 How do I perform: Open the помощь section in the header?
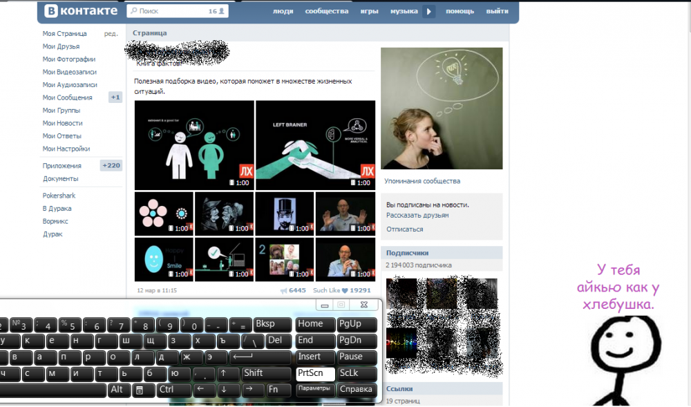[460, 11]
